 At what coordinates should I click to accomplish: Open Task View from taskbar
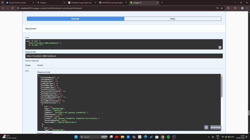click(x=111, y=137)
